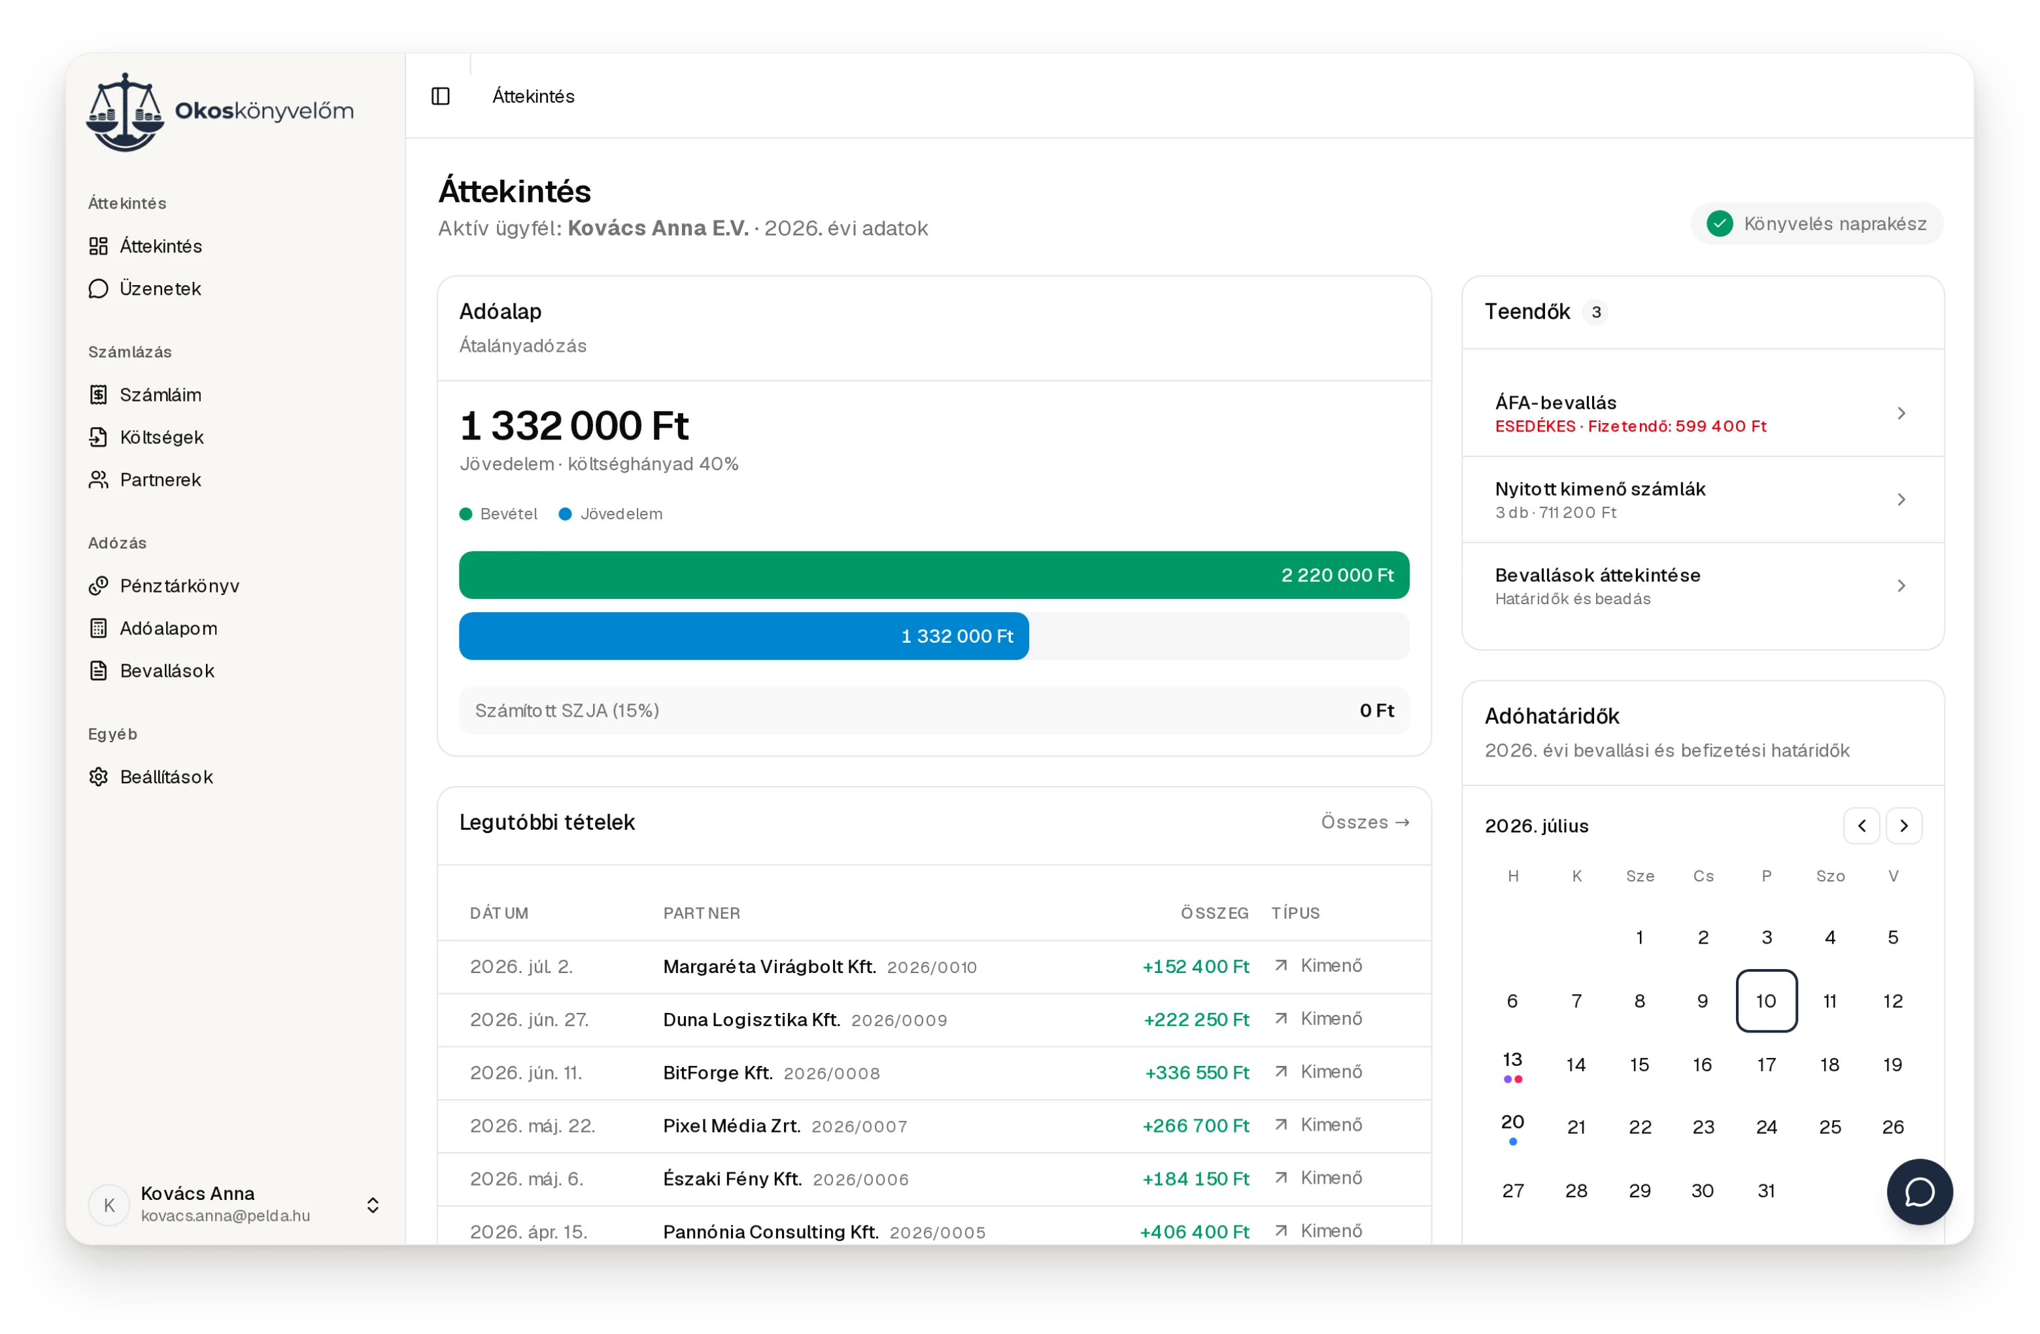Open the Nyitott kimenő számlák chevron
The image size is (2040, 1334).
tap(1901, 499)
